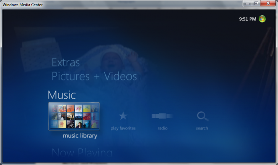Maximize the Windows Media Center window
The image size is (278, 165).
tap(256, 3)
